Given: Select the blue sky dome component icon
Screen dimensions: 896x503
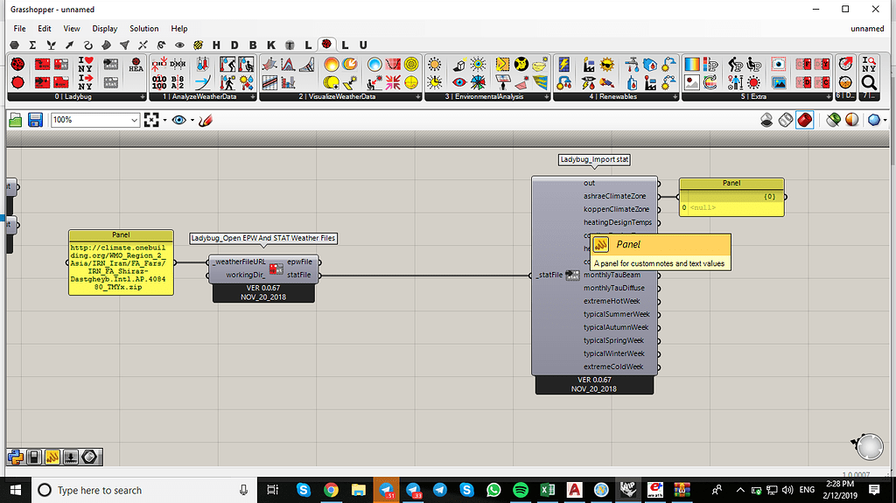Looking at the screenshot, I should (374, 64).
